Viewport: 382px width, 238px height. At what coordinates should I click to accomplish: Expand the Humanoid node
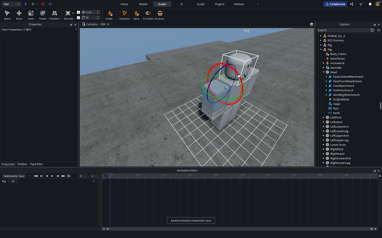click(x=323, y=63)
